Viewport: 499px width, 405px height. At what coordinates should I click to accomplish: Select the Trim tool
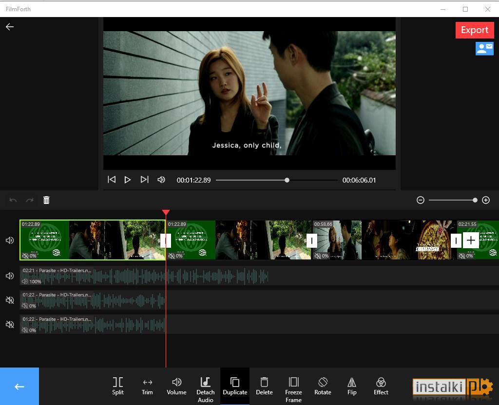pyautogui.click(x=147, y=386)
